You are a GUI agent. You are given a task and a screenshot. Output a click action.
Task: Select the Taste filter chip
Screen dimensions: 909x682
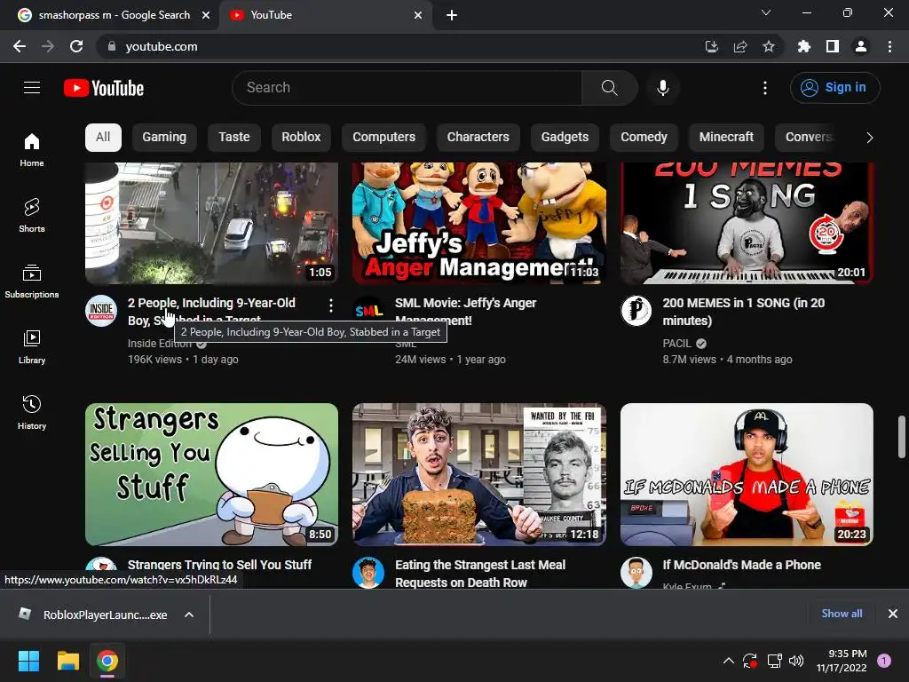tap(234, 138)
